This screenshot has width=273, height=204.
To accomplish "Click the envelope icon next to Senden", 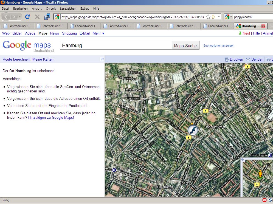I will pos(248,59).
